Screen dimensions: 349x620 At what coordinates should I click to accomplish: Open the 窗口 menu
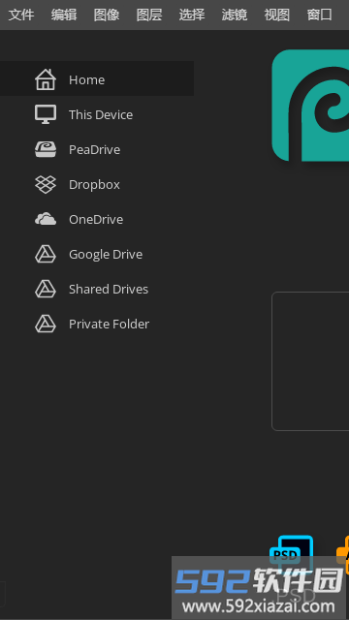(x=320, y=15)
